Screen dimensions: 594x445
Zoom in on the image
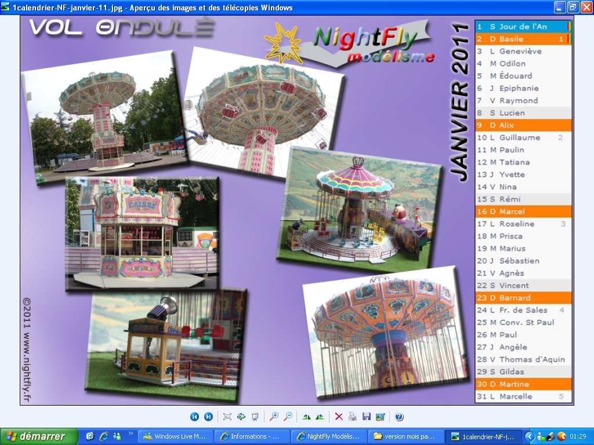274,417
